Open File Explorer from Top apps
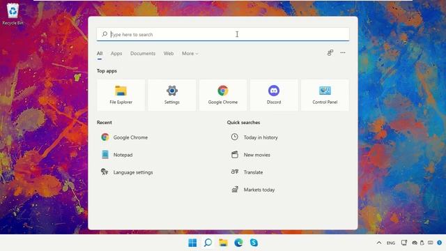446x251 pixels. [x=121, y=95]
